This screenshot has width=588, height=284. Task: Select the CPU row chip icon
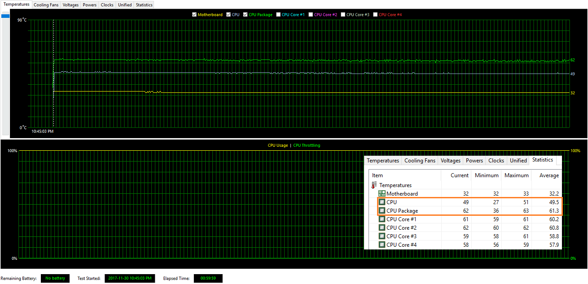(382, 202)
